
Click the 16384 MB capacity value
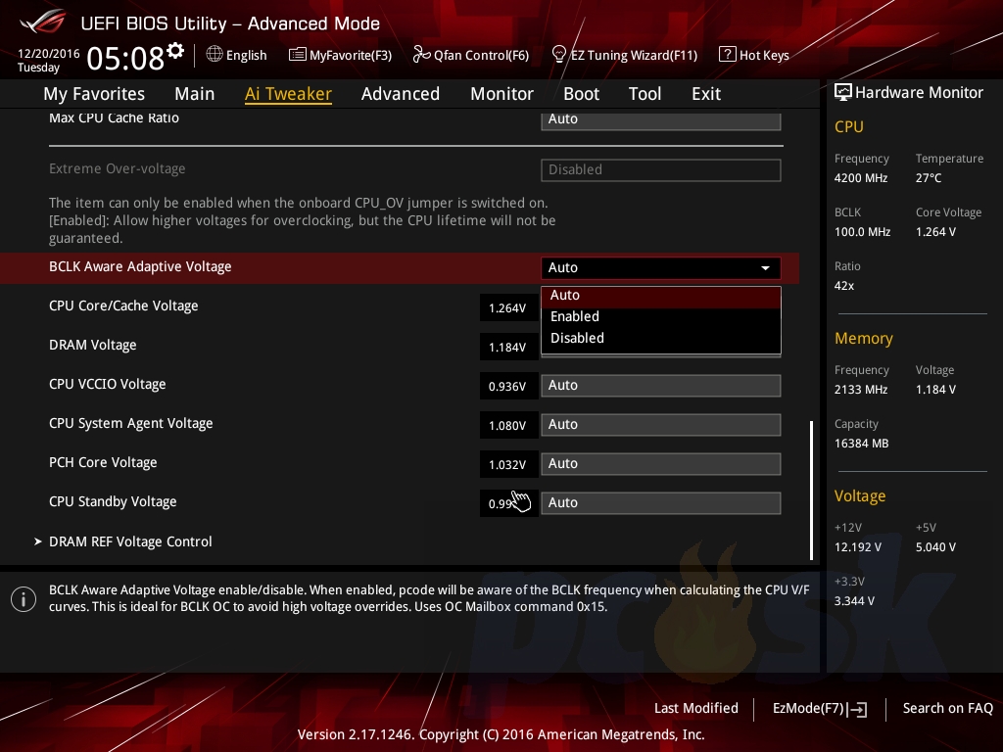click(x=862, y=444)
